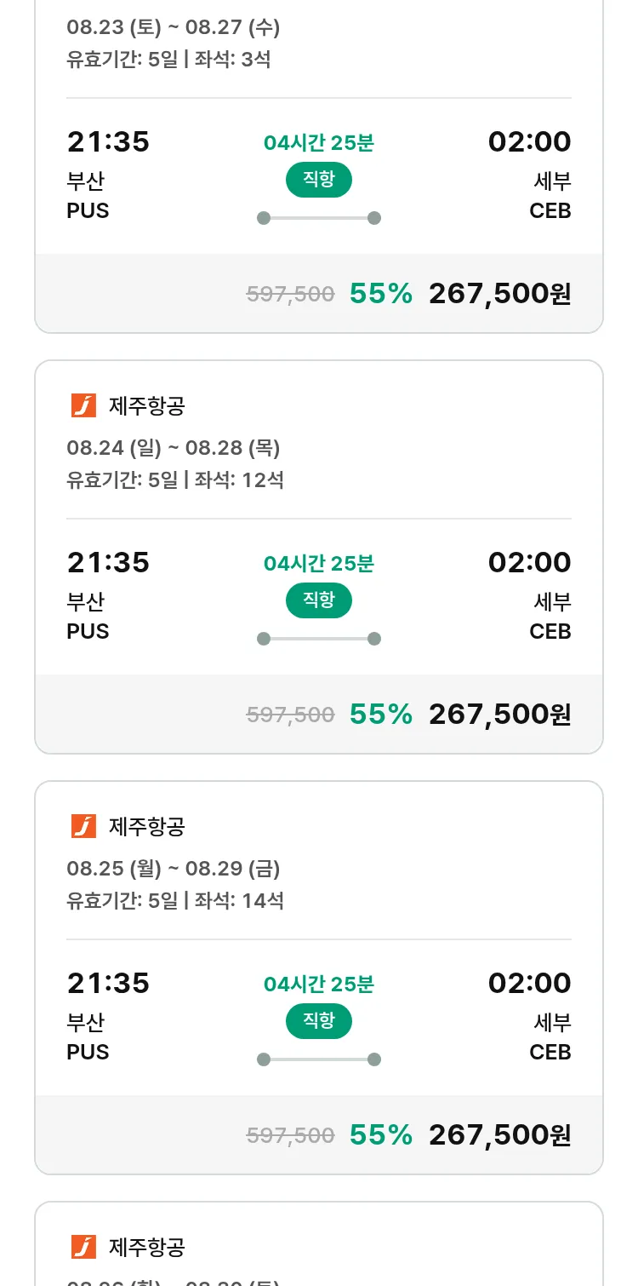Screen dimensions: 638x1286
Task: Tap the Jeju Air logo on the bottom-most card
Action: point(83,1247)
